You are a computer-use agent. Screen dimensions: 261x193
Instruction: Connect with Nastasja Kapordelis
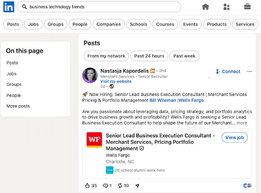228,71
